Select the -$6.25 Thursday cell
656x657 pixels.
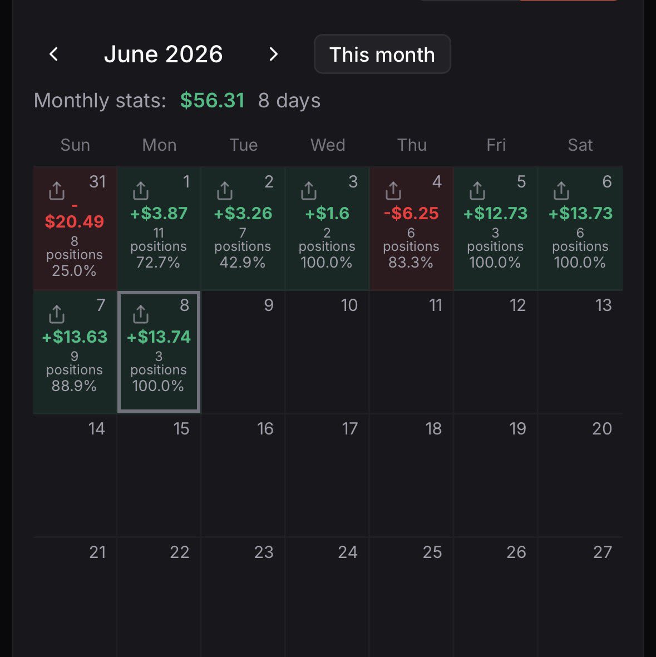tap(411, 228)
